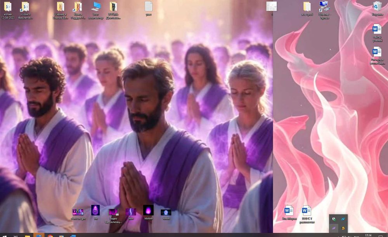
Task: Click the blue tray icon in overflow popup
Action: (x=343, y=219)
